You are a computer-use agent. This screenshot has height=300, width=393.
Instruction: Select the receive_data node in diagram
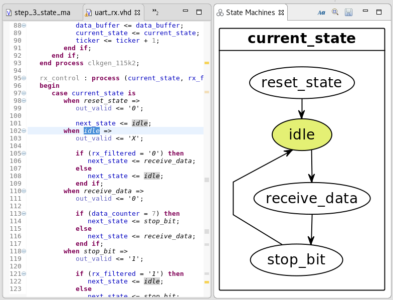pyautogui.click(x=312, y=198)
